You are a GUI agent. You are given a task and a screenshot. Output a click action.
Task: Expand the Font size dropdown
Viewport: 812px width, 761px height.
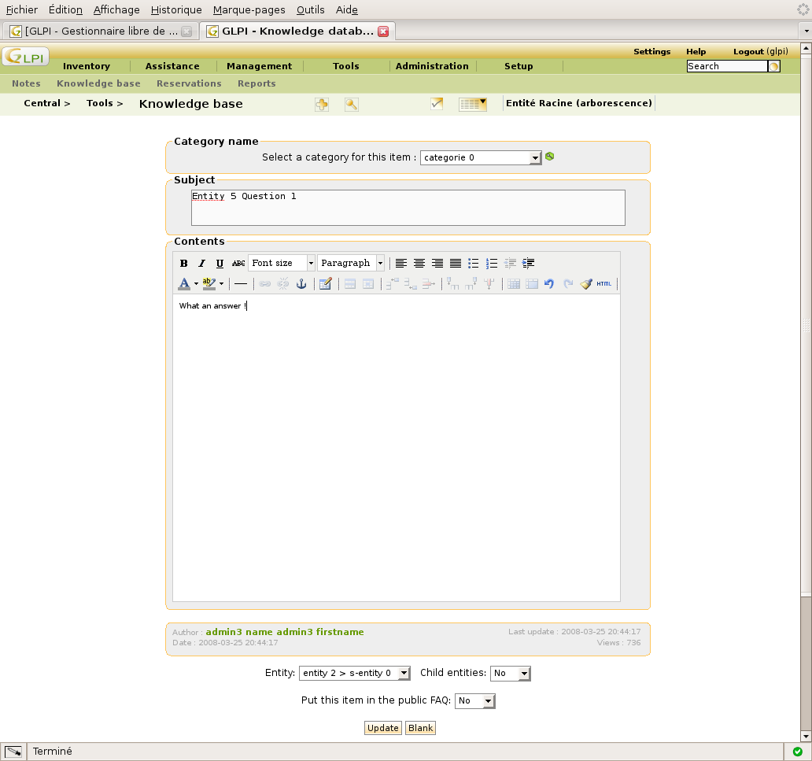click(x=311, y=264)
